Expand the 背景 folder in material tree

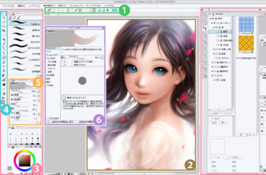[x=214, y=54]
